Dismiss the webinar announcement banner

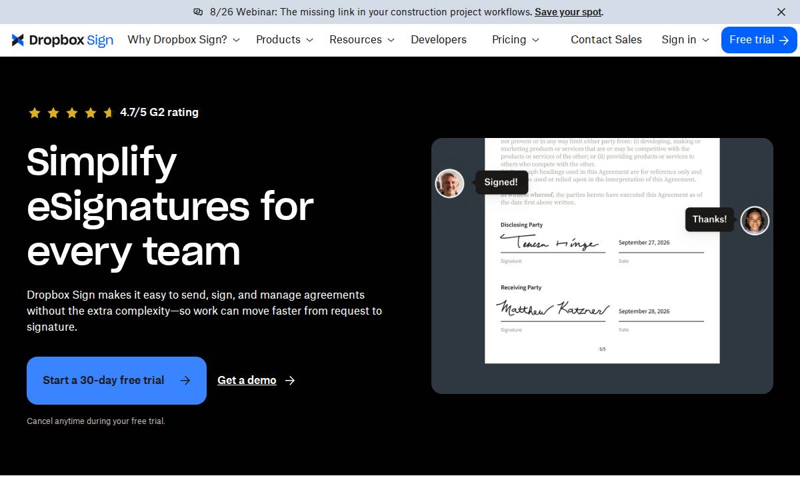(781, 12)
